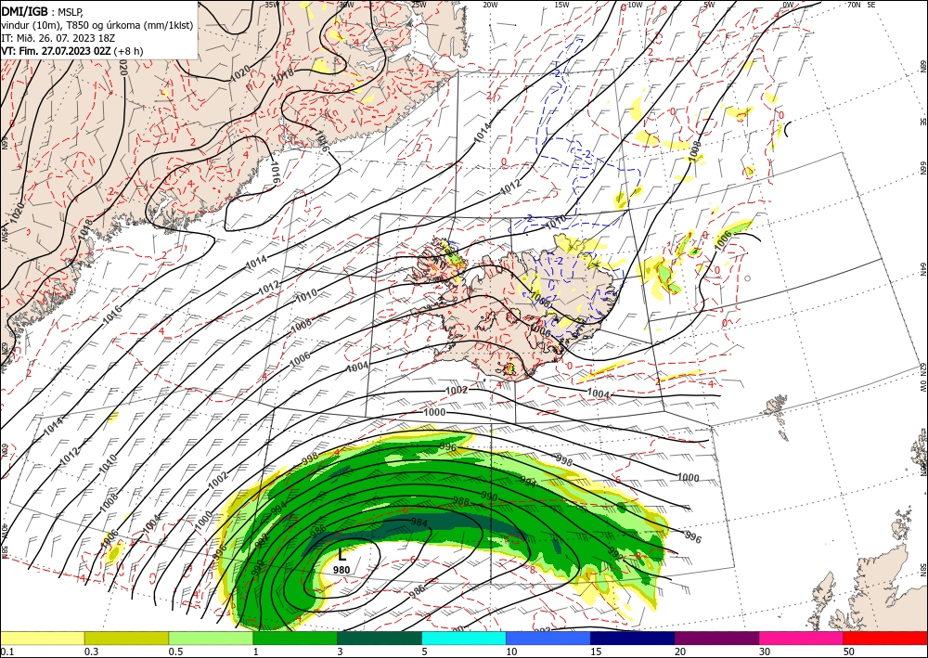Click the light green 0.5–1 mm legend swatch
928x658 pixels.
tap(211, 638)
